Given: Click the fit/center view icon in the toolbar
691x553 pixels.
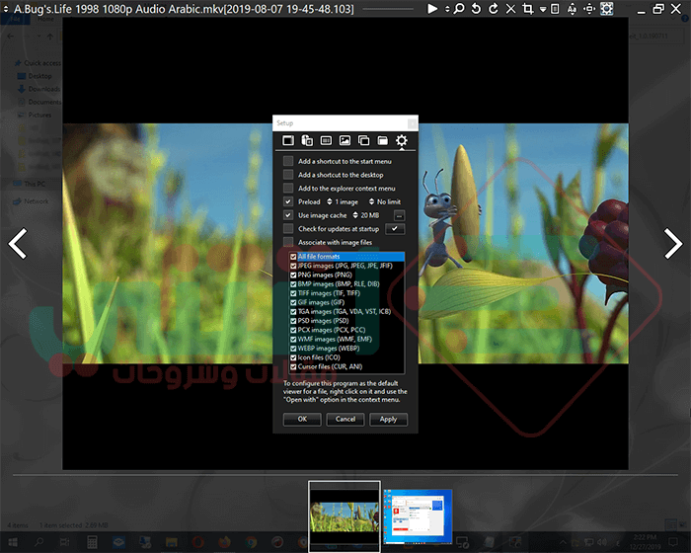Looking at the screenshot, I should pos(588,9).
